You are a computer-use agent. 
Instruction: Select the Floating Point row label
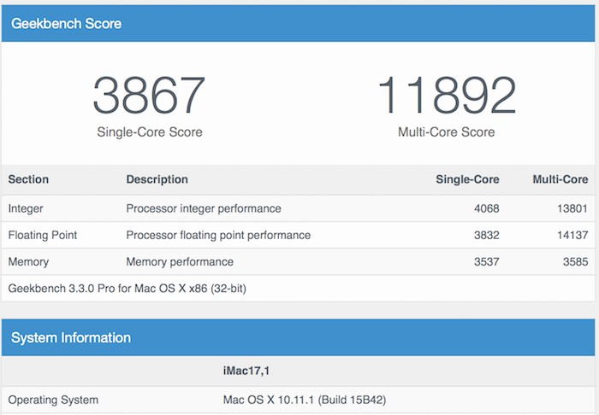pyautogui.click(x=43, y=235)
